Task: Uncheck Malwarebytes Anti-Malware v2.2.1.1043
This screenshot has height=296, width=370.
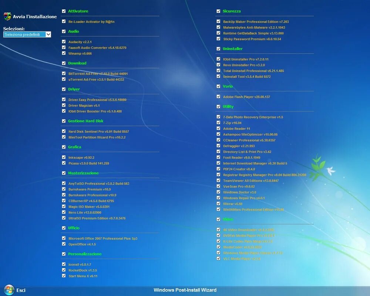Action: (218, 27)
